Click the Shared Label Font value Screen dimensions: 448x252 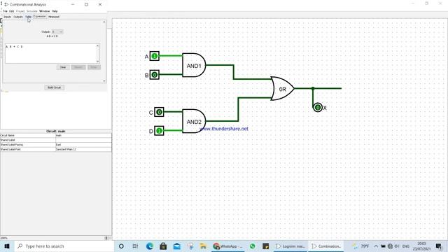pos(83,149)
